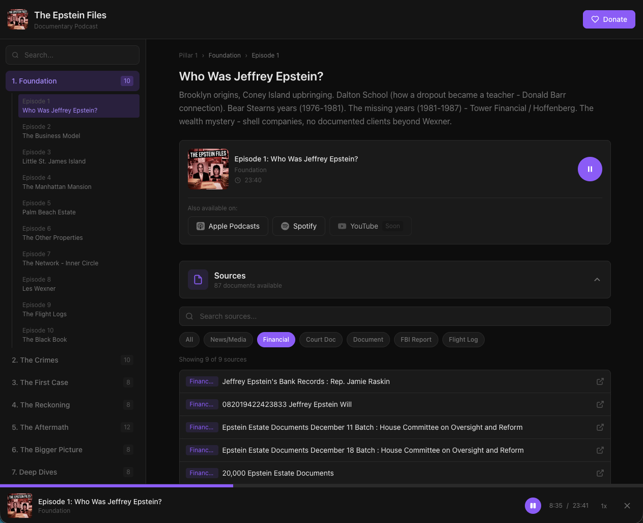Click the Search sources input field
The height and width of the screenshot is (523, 643).
click(395, 316)
